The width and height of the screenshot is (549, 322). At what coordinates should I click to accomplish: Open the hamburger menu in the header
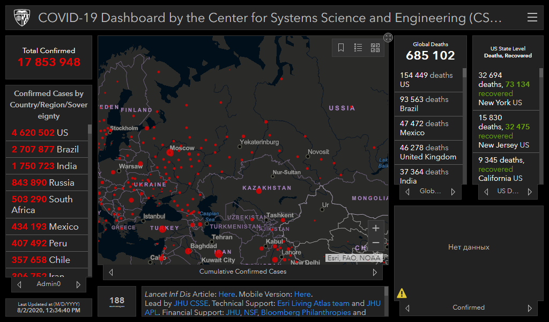pyautogui.click(x=532, y=18)
